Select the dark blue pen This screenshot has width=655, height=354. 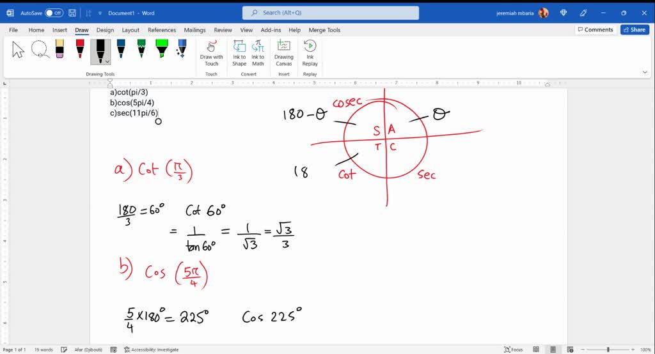coord(121,49)
